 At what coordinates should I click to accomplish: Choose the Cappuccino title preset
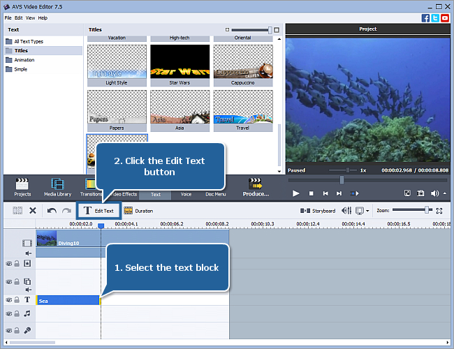[243, 65]
